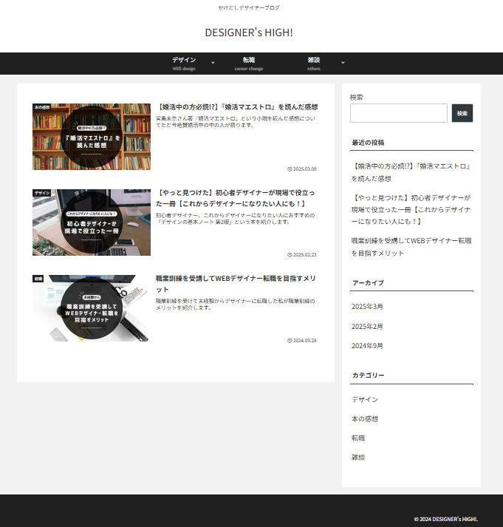Open the 職業訓練を受講して post title in article list
Screen dimensions: 503x527
click(x=236, y=283)
